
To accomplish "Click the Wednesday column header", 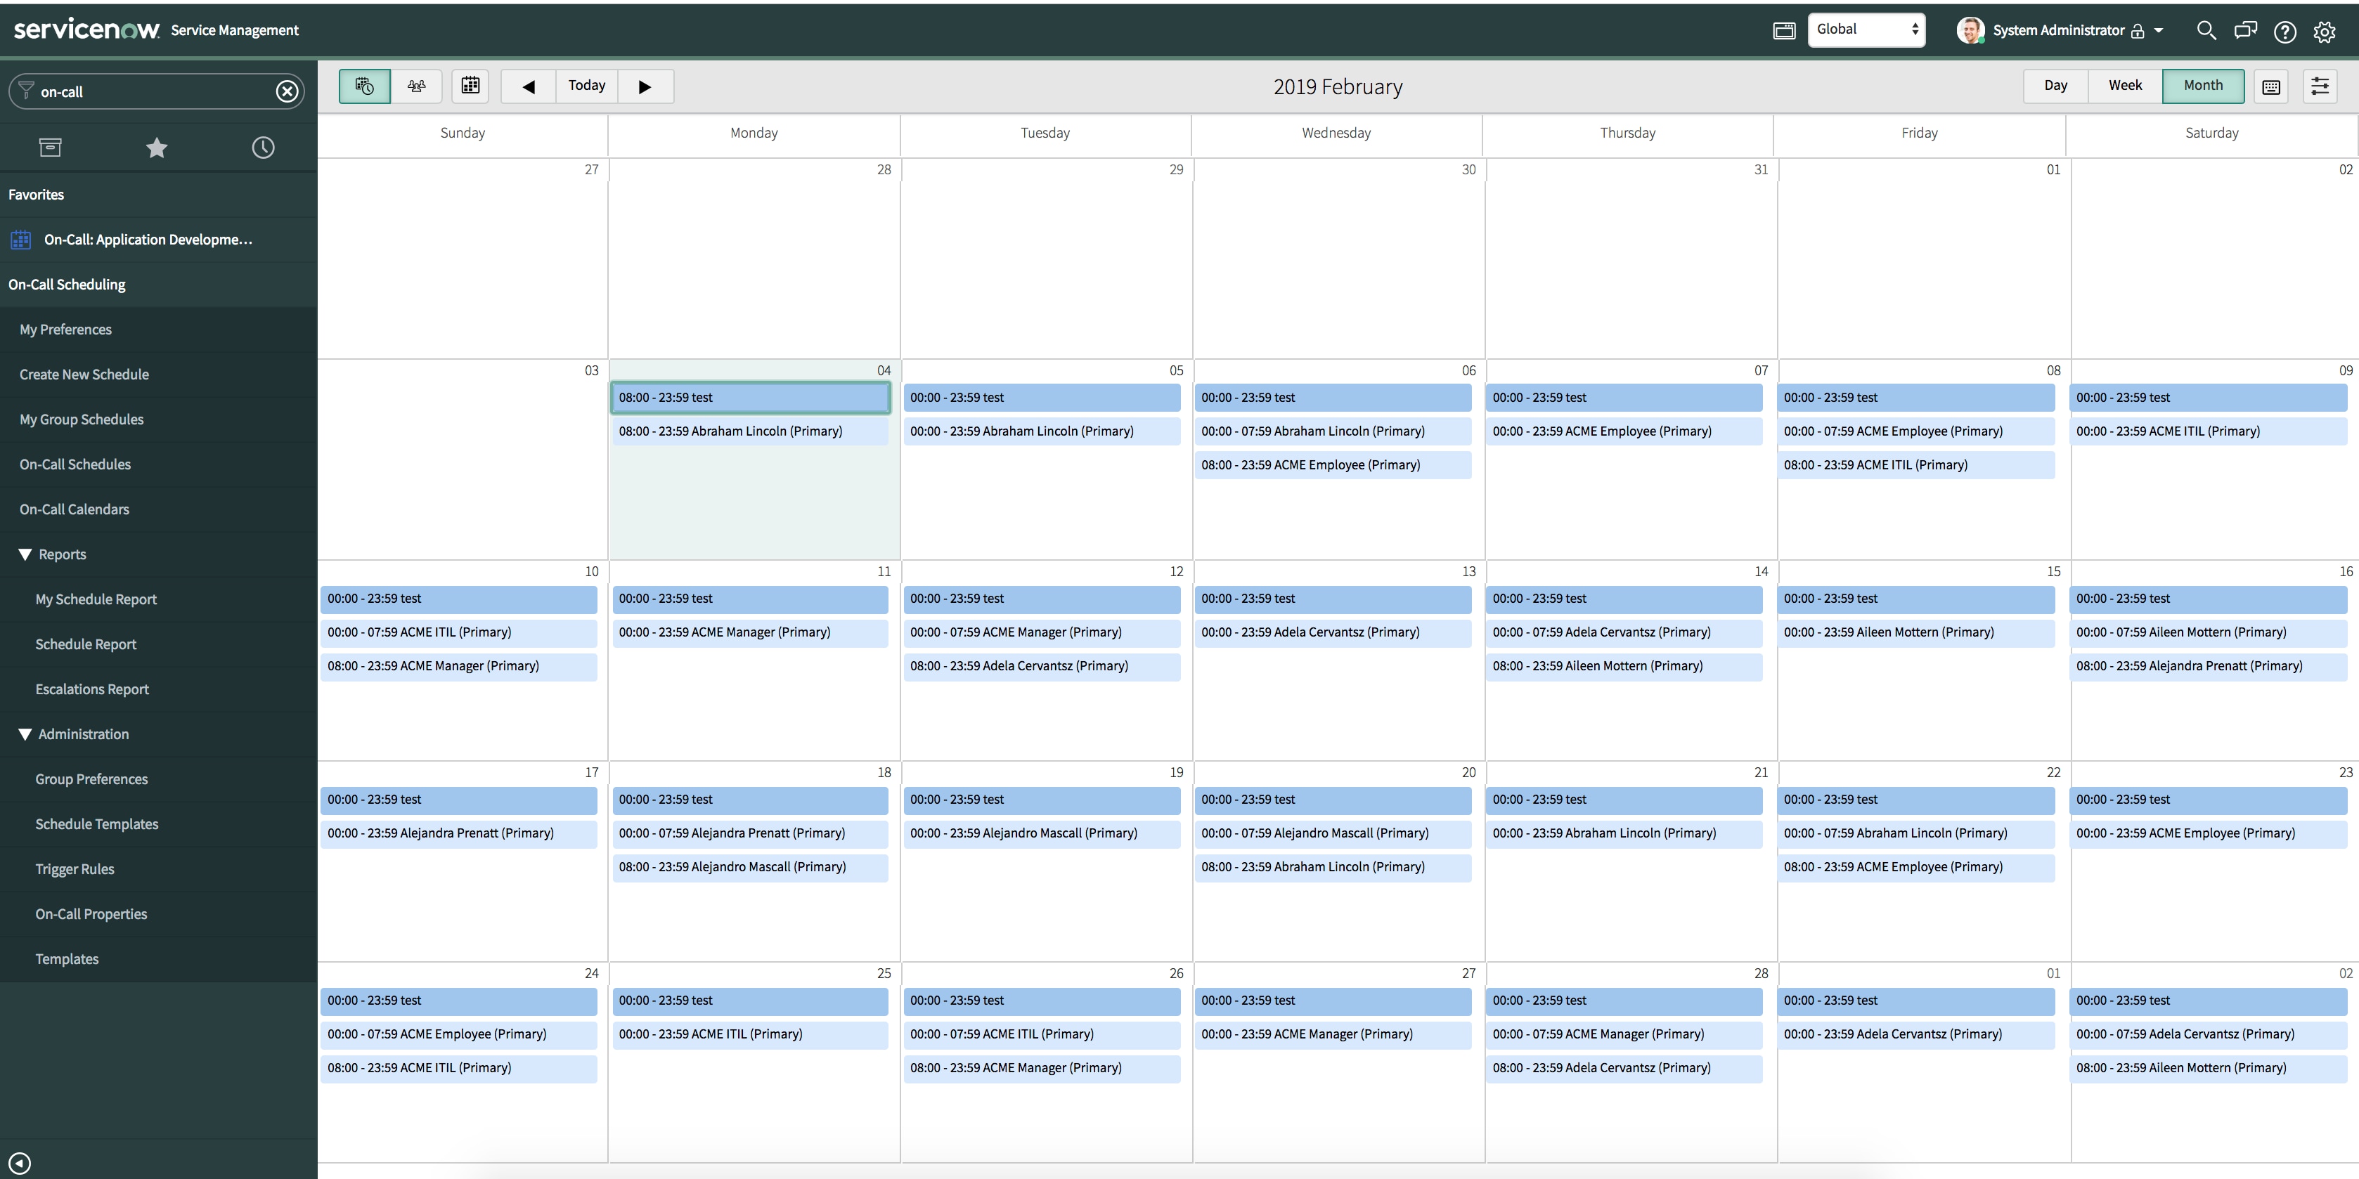I will [x=1336, y=133].
